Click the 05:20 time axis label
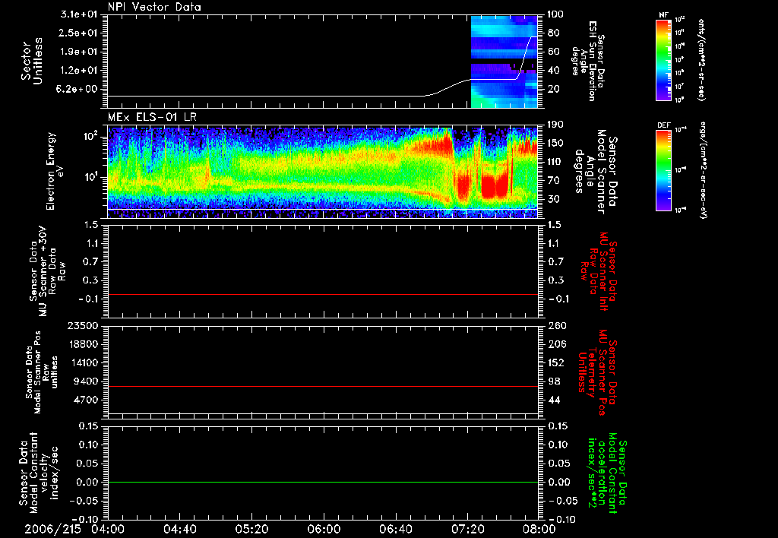Screen dimensions: 778x538 coord(252,529)
